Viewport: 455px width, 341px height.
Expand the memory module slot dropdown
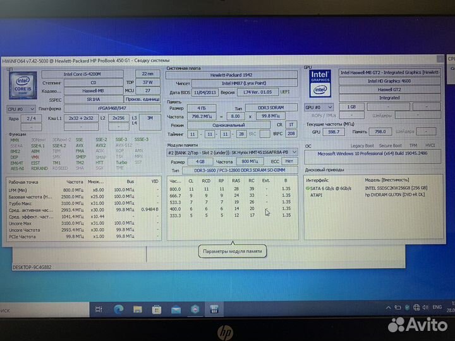pyautogui.click(x=233, y=152)
